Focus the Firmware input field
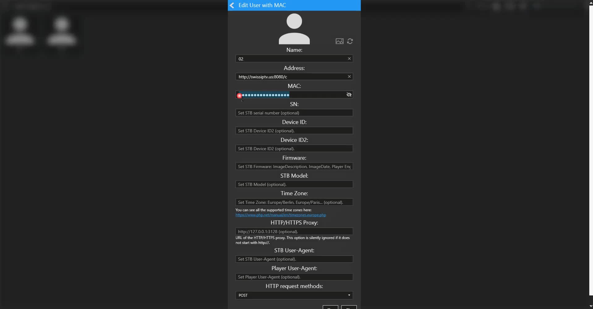 pos(294,167)
